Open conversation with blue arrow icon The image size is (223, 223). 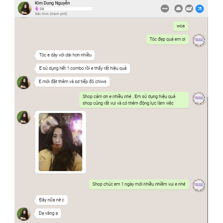tap(199, 9)
